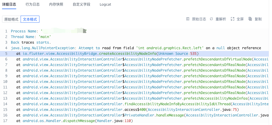Click the 原始日志 text link

tap(199, 19)
